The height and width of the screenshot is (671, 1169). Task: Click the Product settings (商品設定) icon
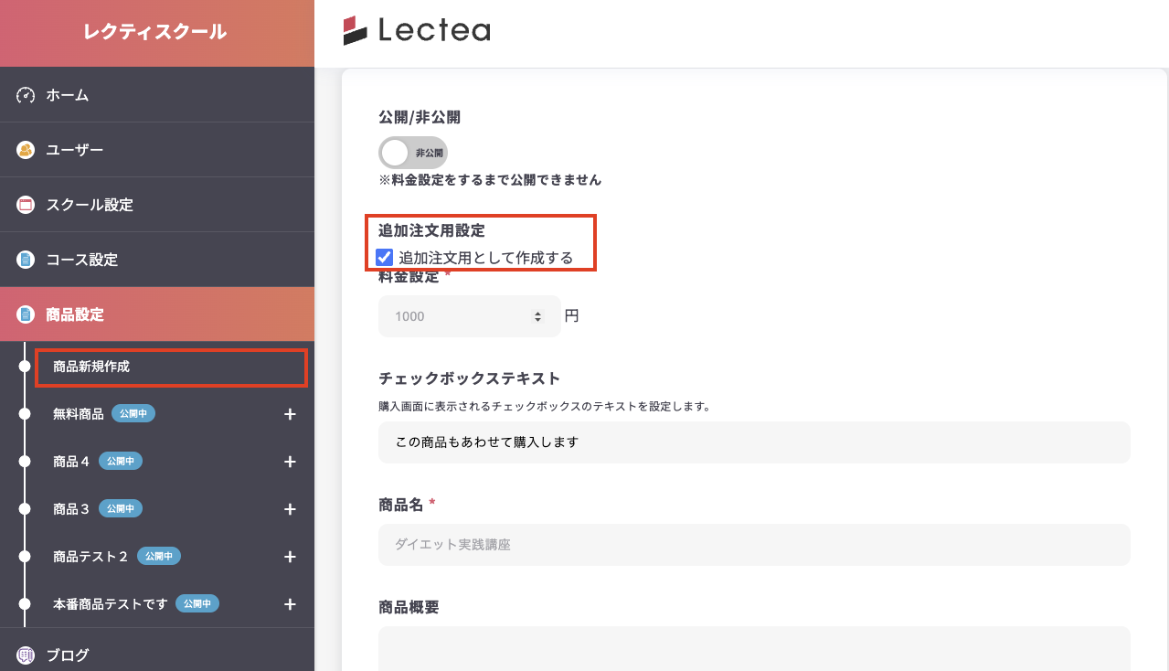click(x=26, y=314)
